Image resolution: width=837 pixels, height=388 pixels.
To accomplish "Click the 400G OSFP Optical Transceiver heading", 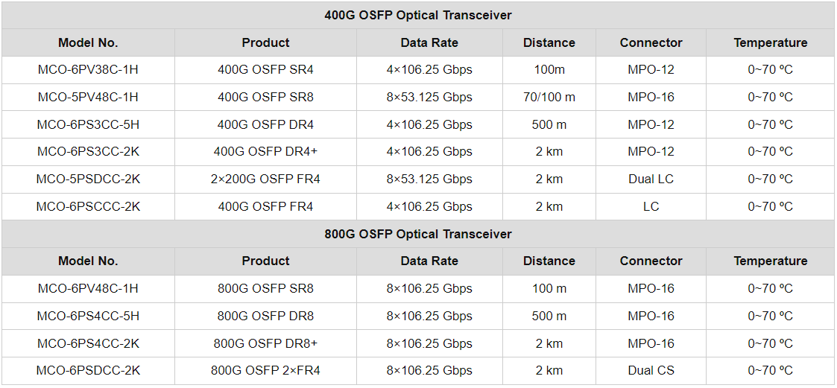I will click(x=418, y=15).
